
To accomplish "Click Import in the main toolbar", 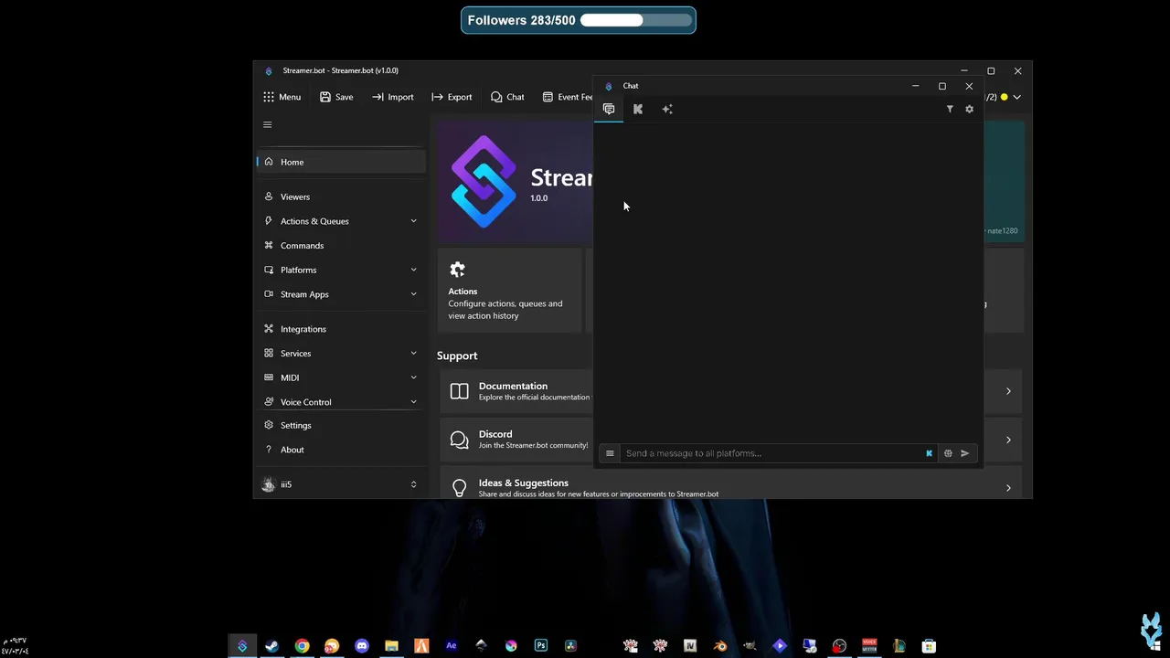I will 393,97.
